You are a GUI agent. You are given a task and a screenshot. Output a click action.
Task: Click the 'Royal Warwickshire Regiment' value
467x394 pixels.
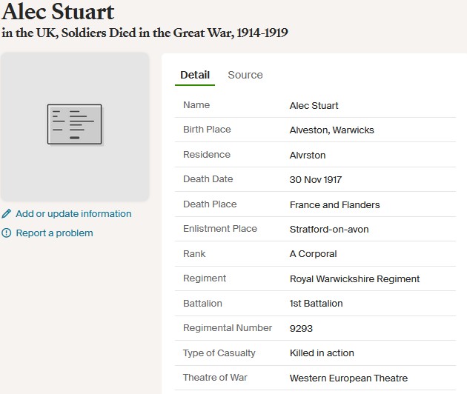pyautogui.click(x=354, y=279)
